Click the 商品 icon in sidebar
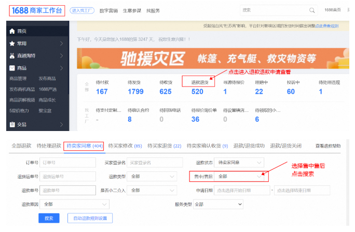 tap(12, 68)
